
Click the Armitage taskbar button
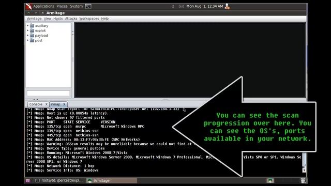112,180
